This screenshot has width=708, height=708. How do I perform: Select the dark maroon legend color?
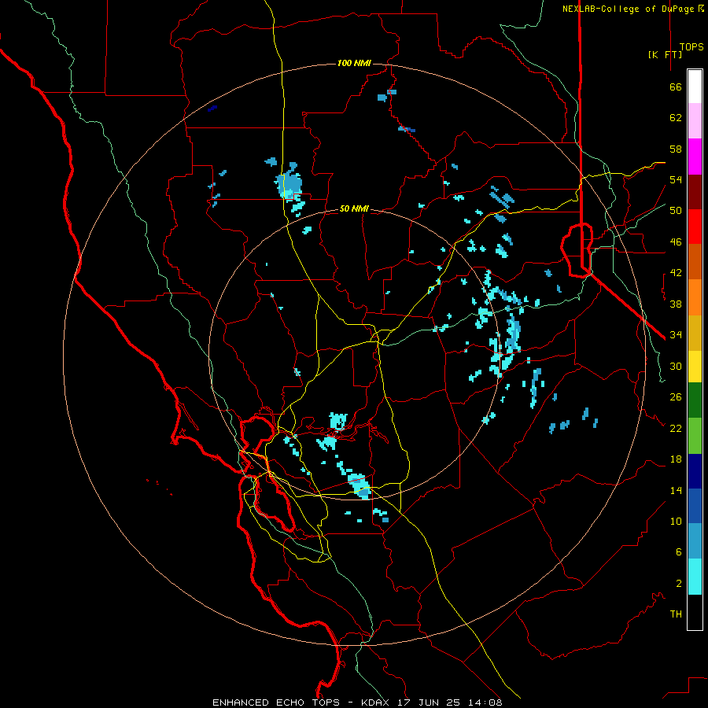click(695, 192)
